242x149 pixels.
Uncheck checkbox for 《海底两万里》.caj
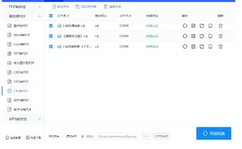51,36
